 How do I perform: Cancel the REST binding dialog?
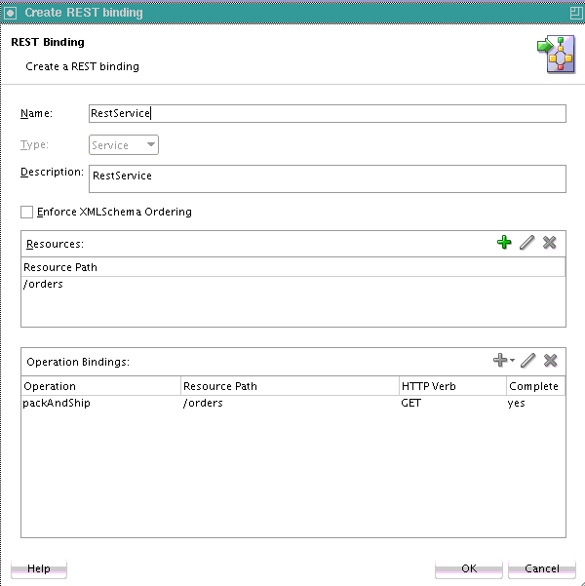(x=542, y=568)
